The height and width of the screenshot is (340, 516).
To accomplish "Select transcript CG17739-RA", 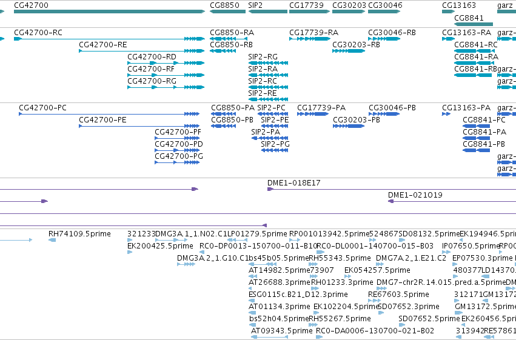I will click(310, 39).
